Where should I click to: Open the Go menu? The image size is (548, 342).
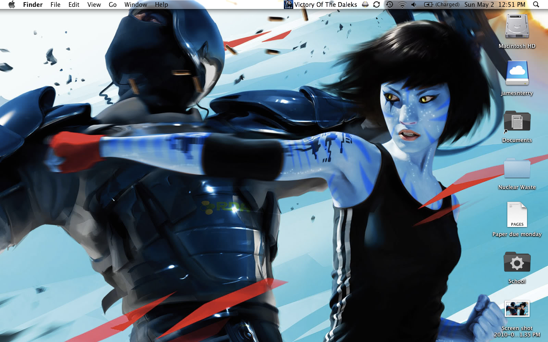point(113,5)
